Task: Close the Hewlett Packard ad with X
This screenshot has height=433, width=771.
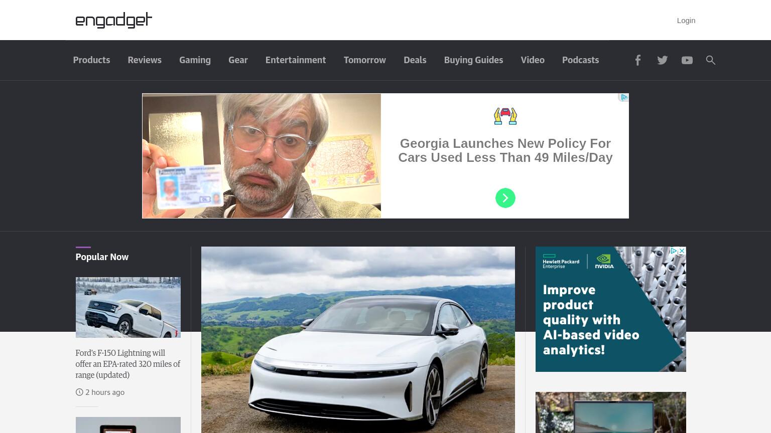Action: [682, 251]
